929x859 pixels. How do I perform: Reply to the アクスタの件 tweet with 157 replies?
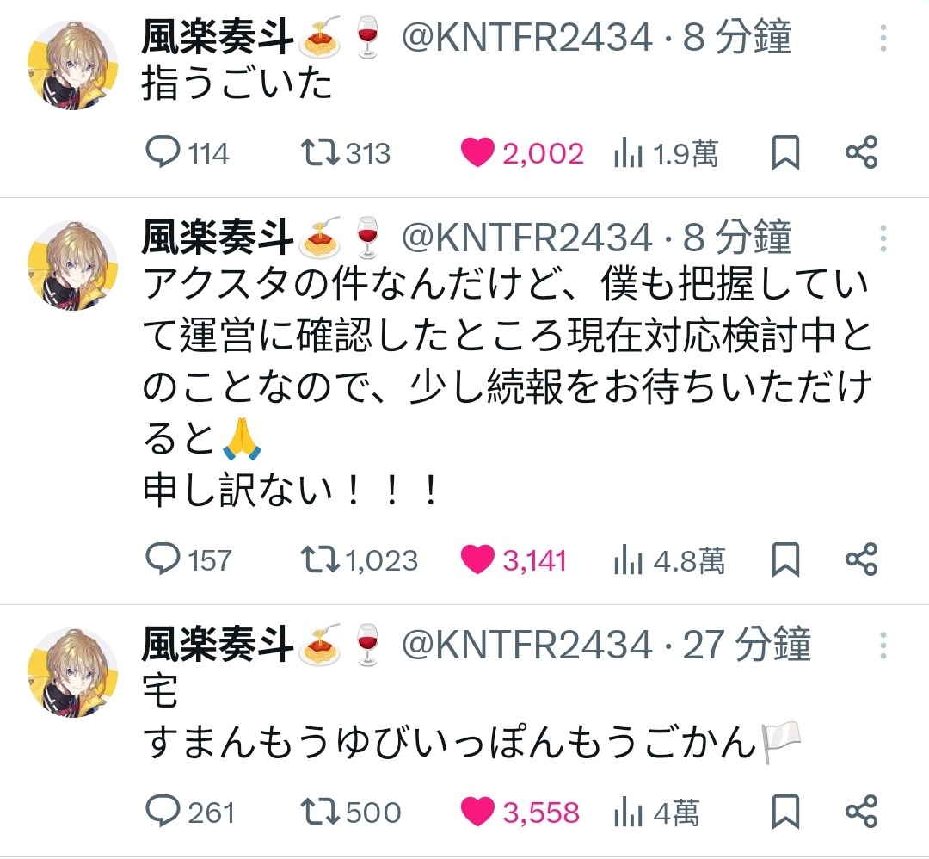pyautogui.click(x=188, y=559)
